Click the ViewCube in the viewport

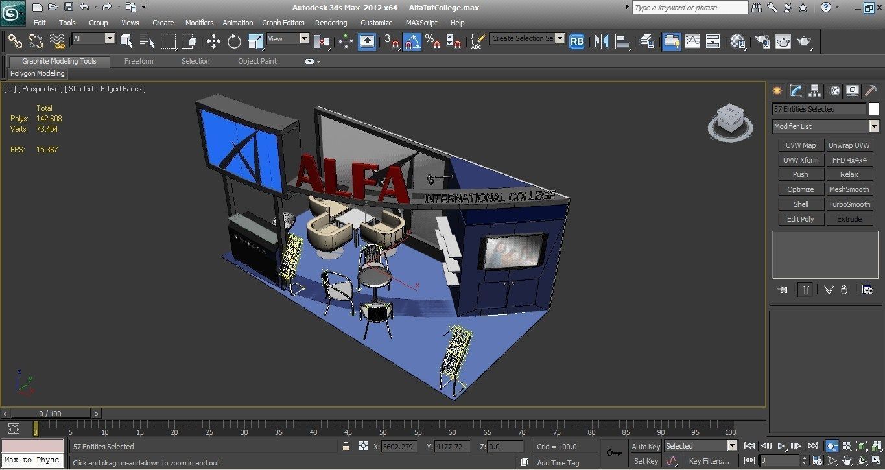tap(730, 121)
